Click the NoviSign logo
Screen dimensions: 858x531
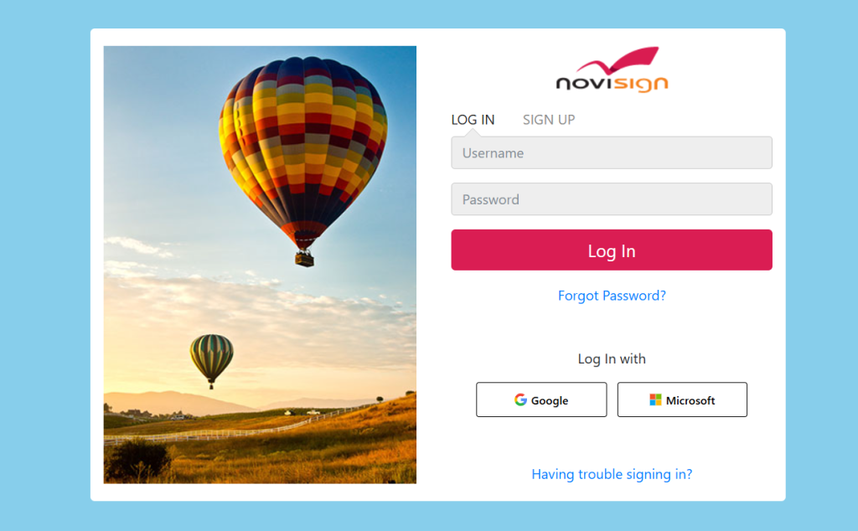click(612, 70)
